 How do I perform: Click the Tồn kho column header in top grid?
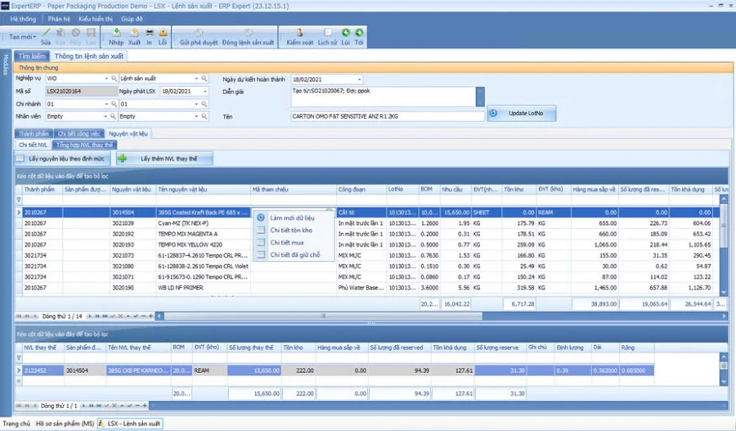[x=518, y=189]
